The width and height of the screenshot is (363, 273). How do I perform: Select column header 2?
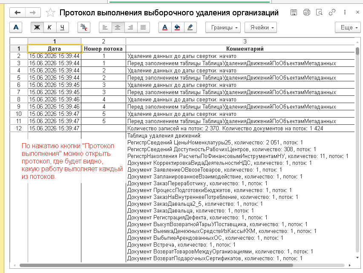click(104, 41)
